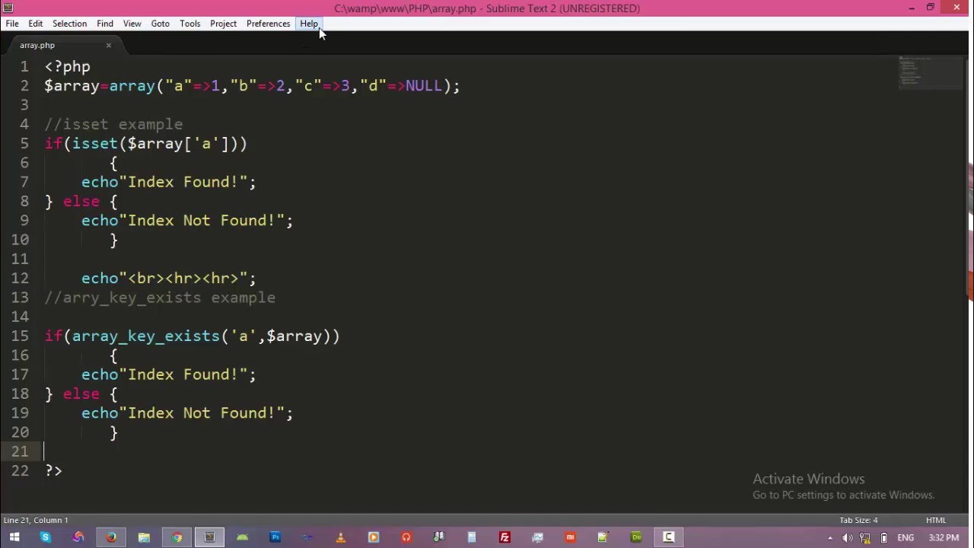Click the "<br><hr><hr>" echo string
The width and height of the screenshot is (974, 548).
(183, 278)
